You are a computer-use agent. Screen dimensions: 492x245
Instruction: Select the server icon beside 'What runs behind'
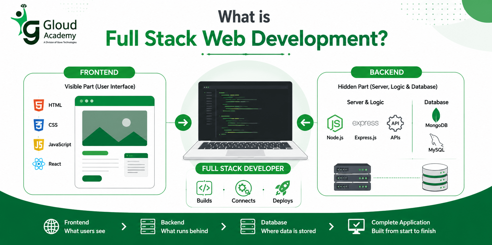(x=148, y=226)
